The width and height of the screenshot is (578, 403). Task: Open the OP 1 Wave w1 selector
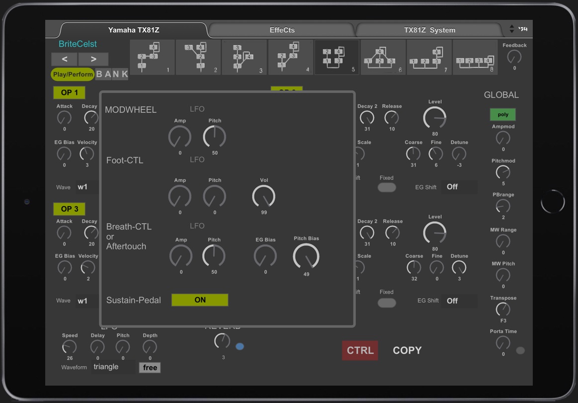[x=87, y=187]
